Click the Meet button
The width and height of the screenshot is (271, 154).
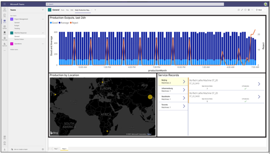[258, 10]
